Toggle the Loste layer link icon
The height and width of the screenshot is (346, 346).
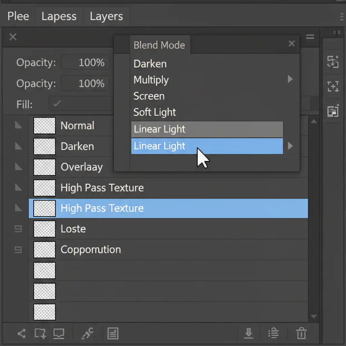pos(19,229)
